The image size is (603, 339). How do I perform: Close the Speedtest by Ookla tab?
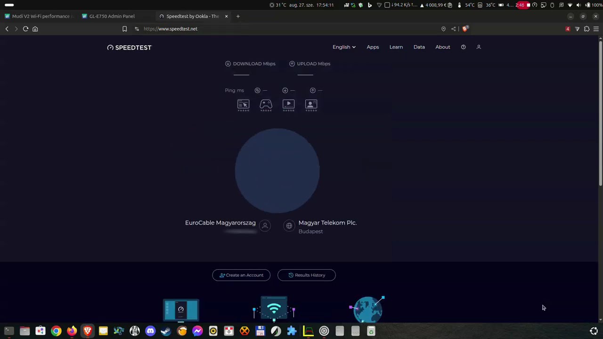coord(226,16)
